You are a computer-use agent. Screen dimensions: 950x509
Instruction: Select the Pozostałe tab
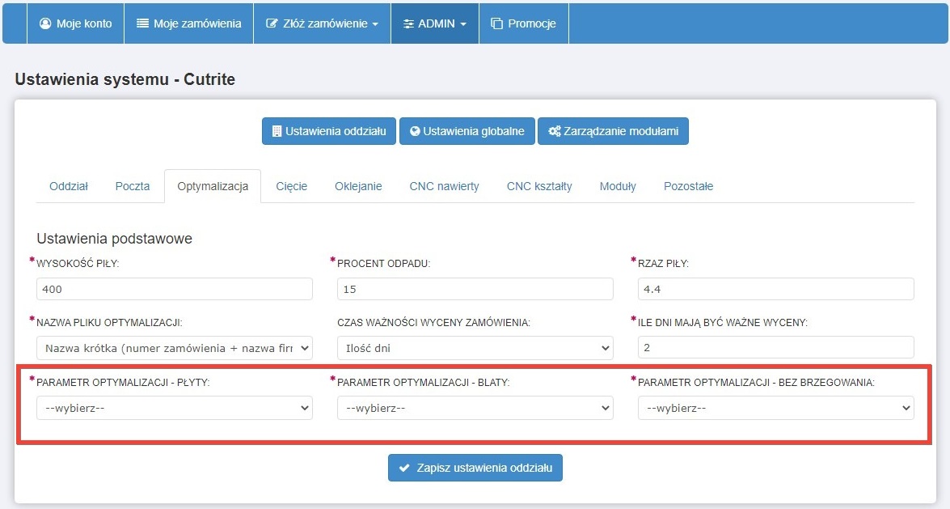pyautogui.click(x=688, y=186)
